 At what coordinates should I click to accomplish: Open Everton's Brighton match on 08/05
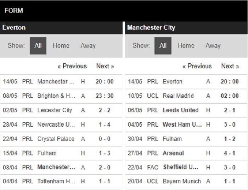pyautogui.click(x=61, y=96)
